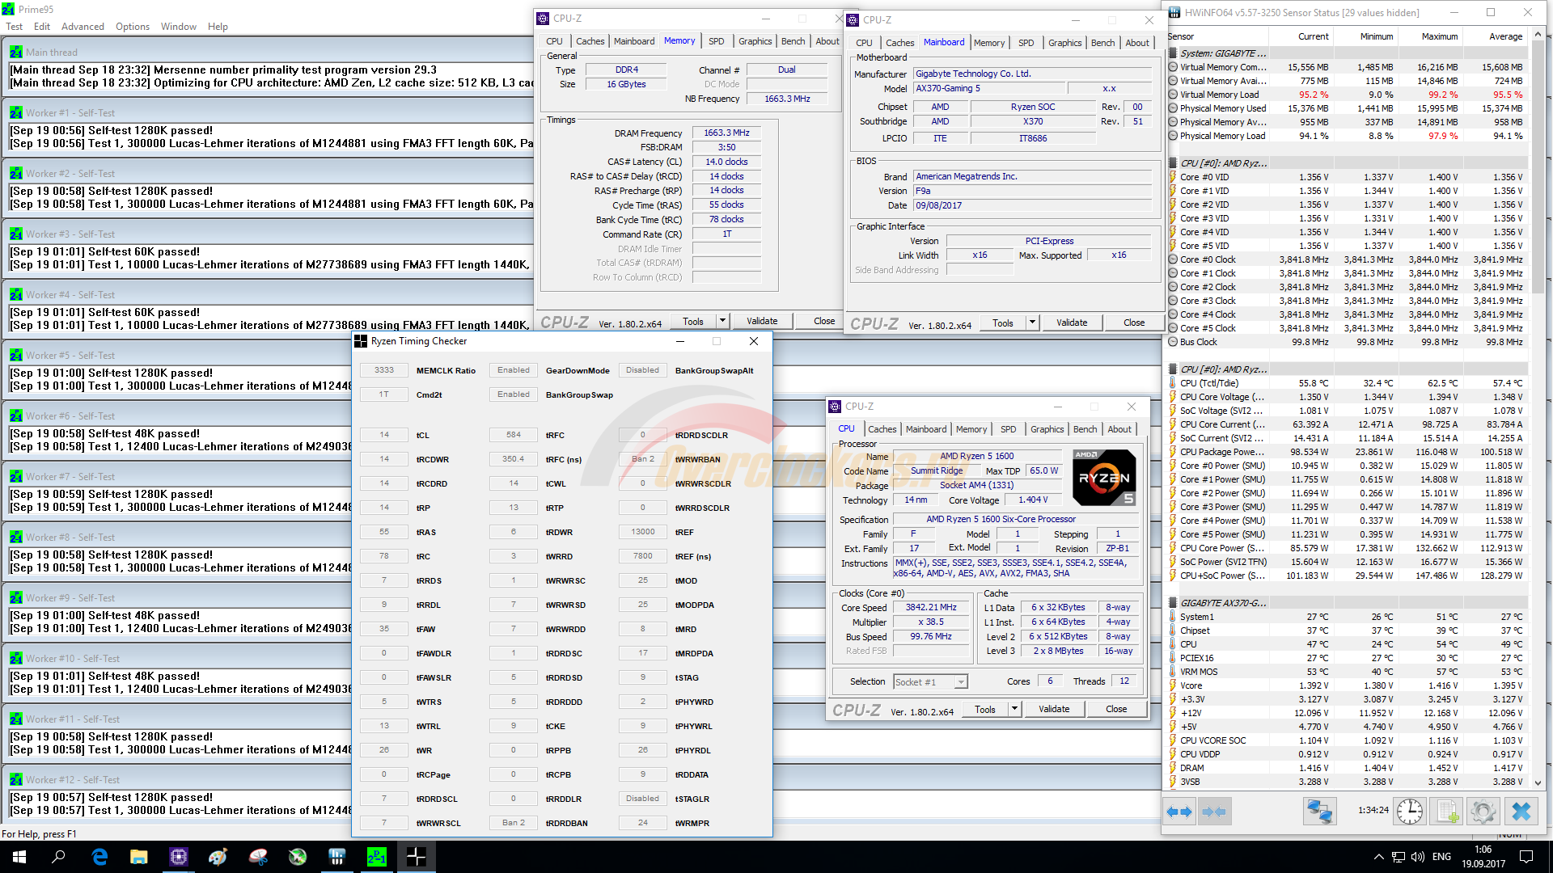
Task: Click Prime95 icon in Windows taskbar
Action: 377,857
